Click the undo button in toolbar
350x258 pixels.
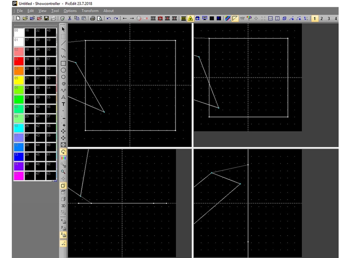point(109,18)
